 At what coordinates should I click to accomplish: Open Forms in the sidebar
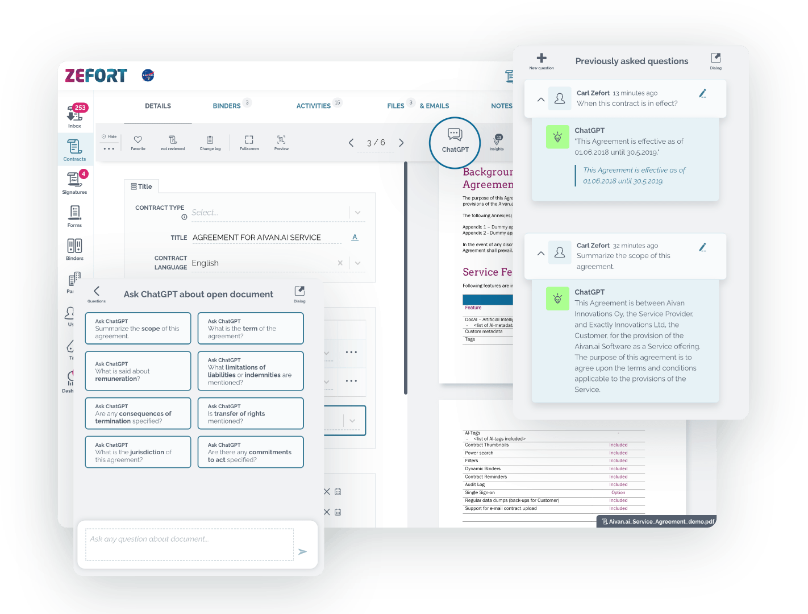click(74, 216)
